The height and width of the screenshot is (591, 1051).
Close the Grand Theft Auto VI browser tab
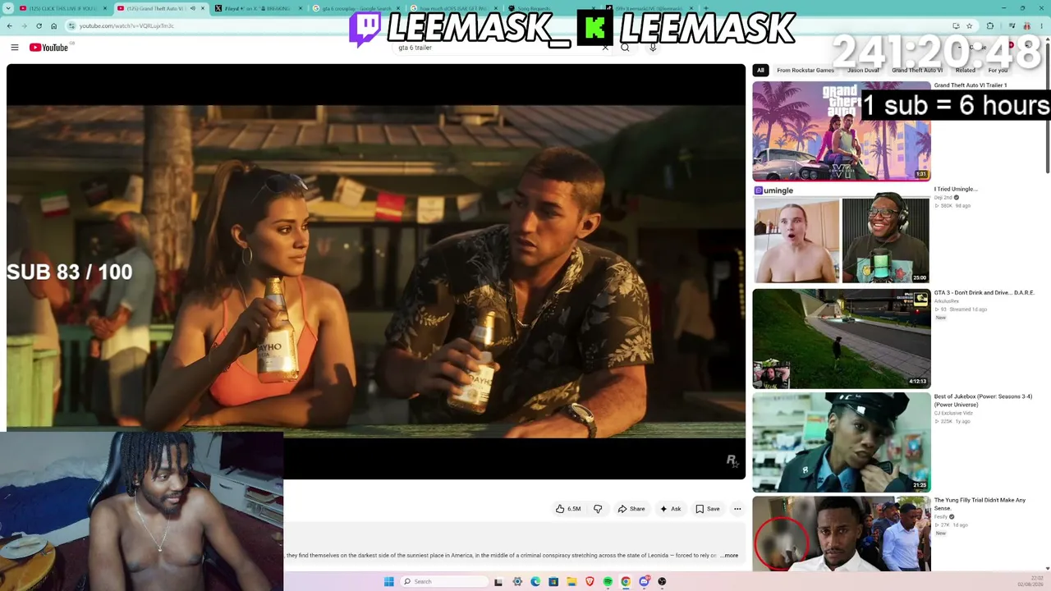203,8
